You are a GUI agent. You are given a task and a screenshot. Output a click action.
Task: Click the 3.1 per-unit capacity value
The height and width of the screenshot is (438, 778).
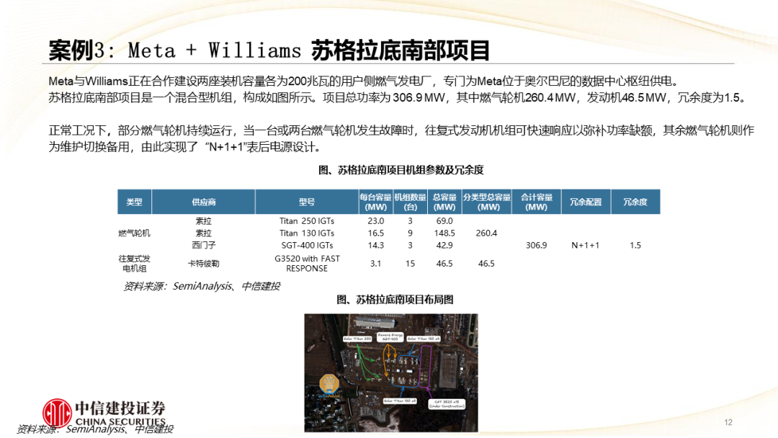375,264
